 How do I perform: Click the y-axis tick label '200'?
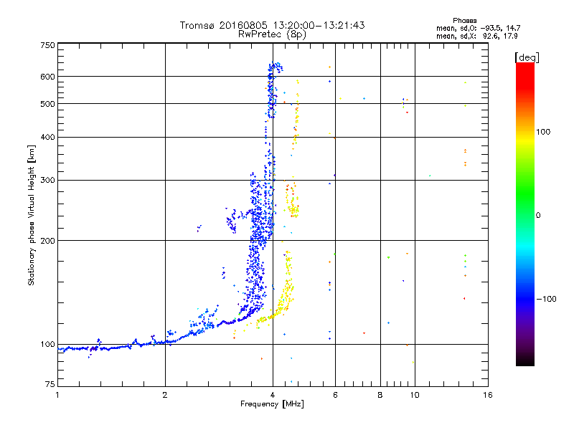(47, 241)
